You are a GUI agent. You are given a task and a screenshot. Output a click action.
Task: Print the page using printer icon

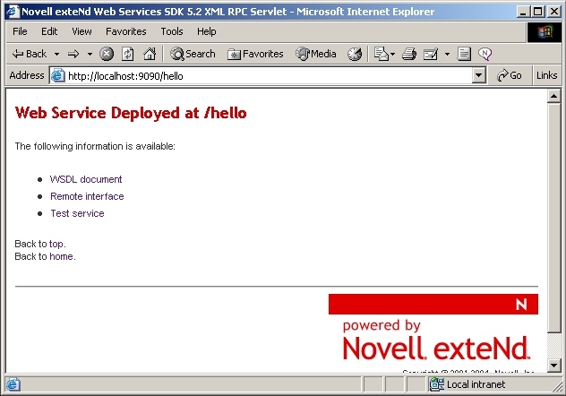409,54
